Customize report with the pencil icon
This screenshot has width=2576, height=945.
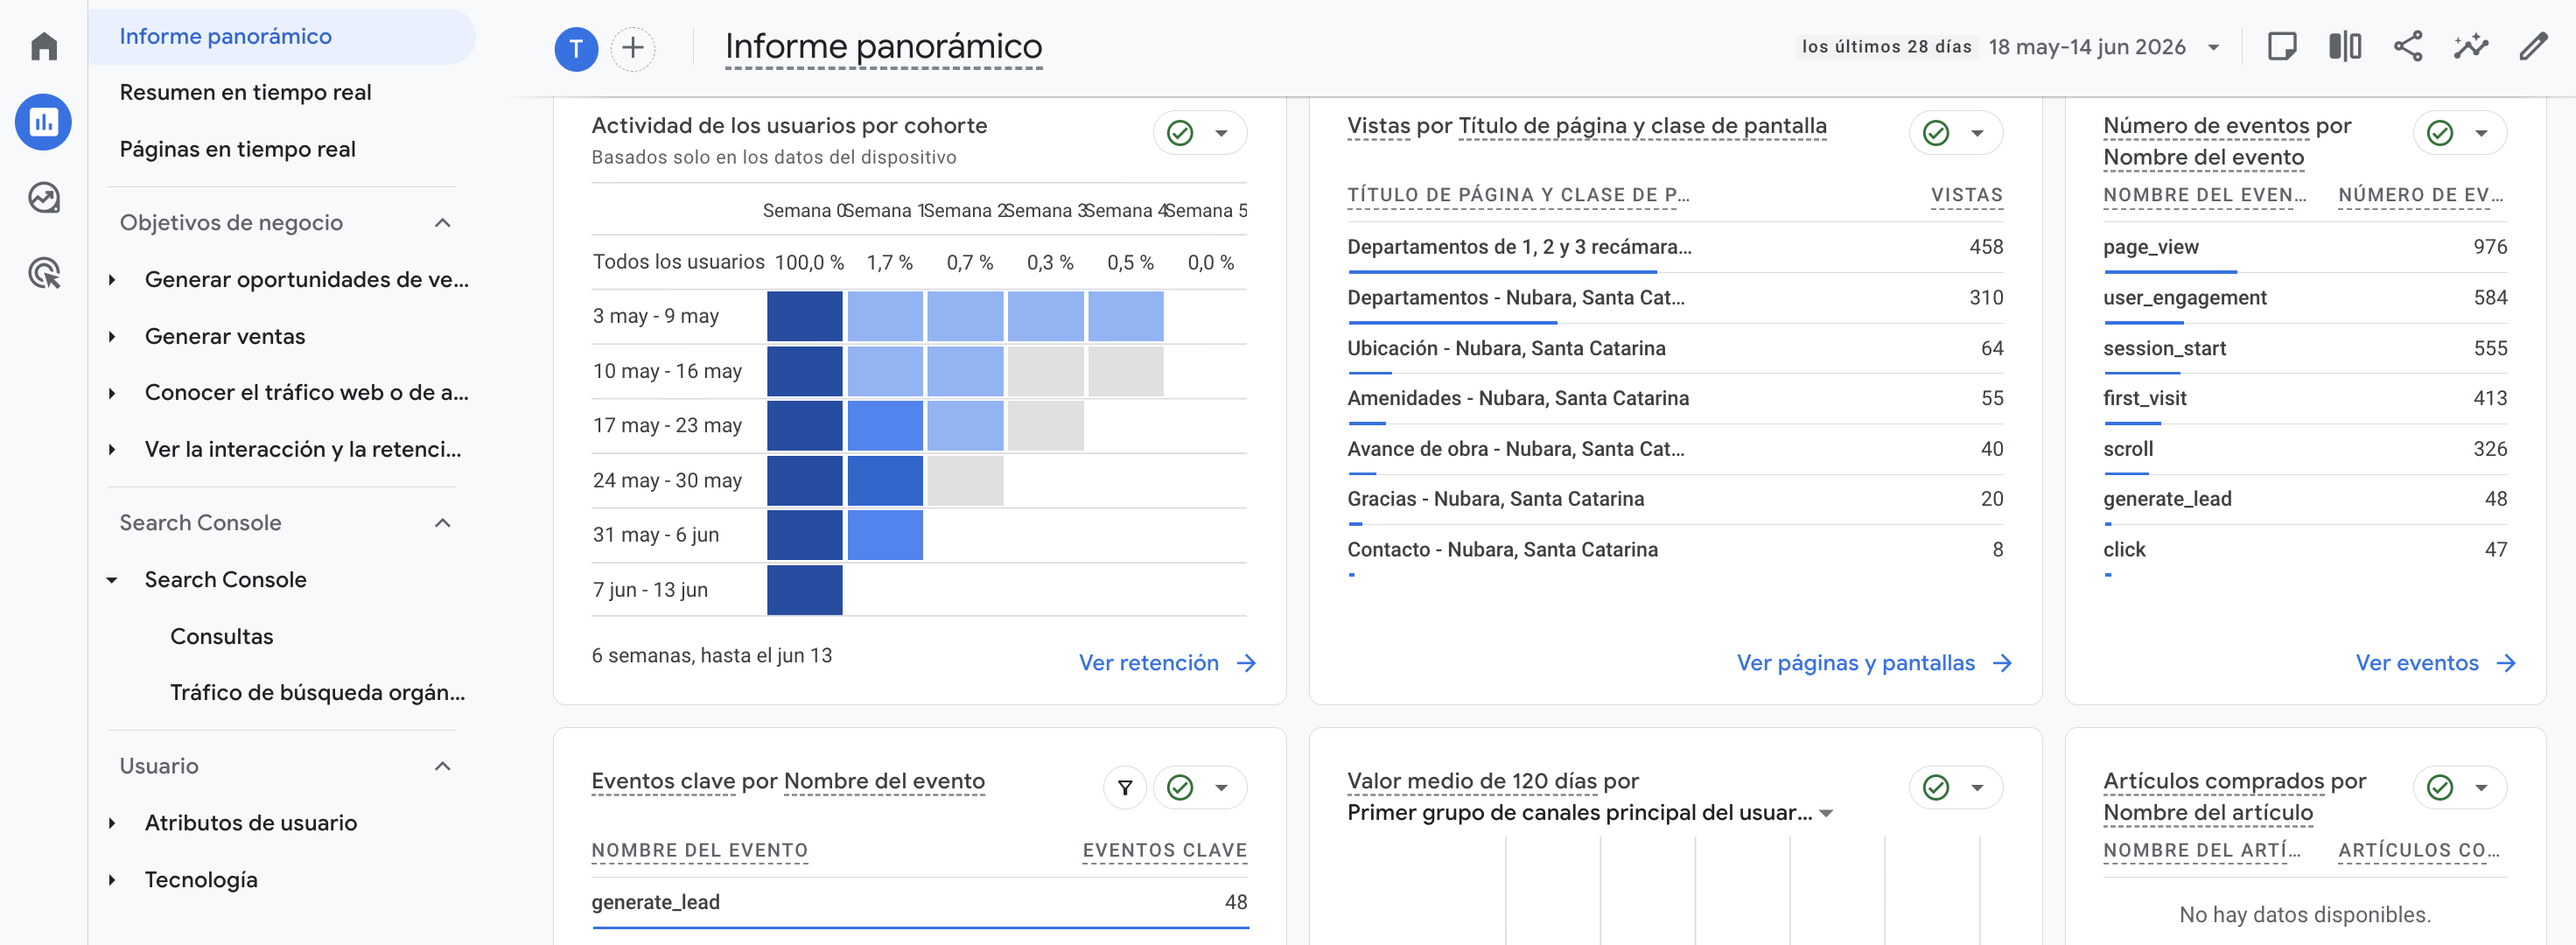coord(2533,46)
